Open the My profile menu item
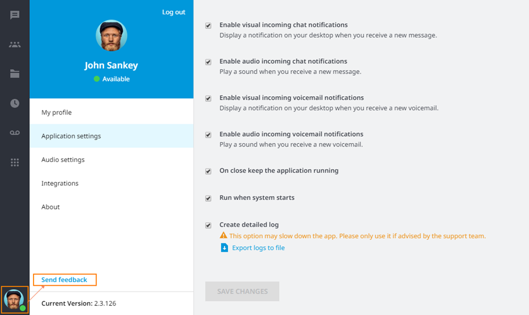This screenshot has height=315, width=529. 56,113
